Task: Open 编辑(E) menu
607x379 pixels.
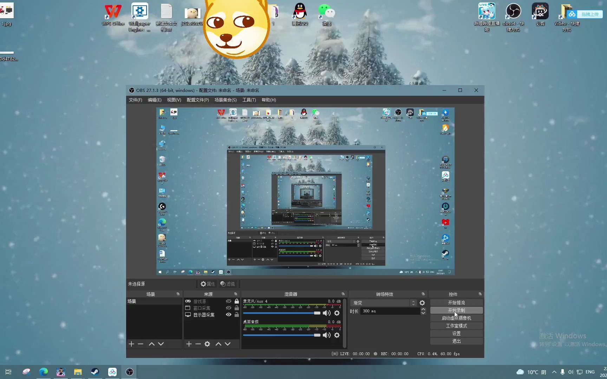Action: point(155,100)
